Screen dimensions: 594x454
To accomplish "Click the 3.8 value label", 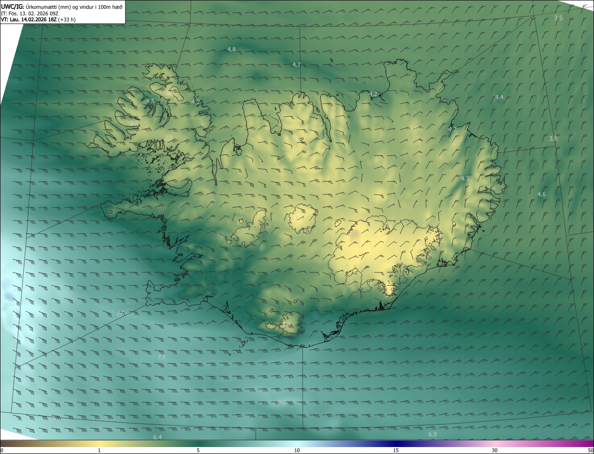I will coord(553,138).
